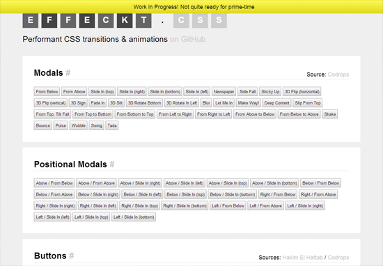Play the Wobble animation
The width and height of the screenshot is (383, 266).
(x=79, y=125)
